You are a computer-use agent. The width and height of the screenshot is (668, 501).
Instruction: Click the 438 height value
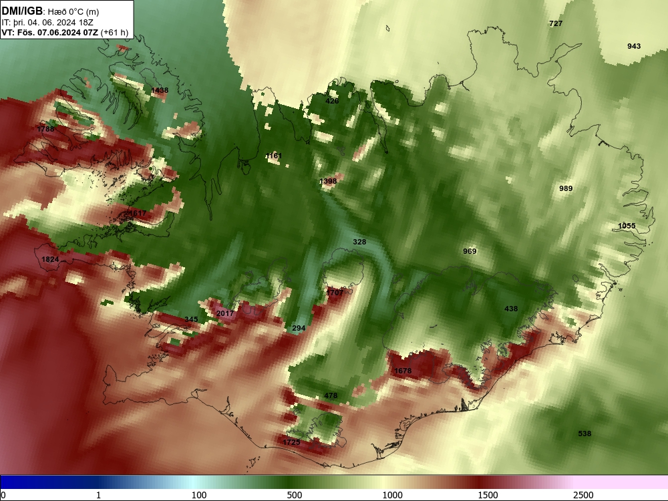(x=511, y=309)
